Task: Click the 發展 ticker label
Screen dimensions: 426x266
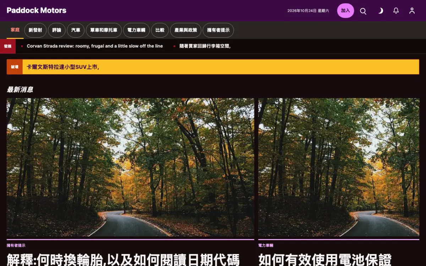Action: 8,46
